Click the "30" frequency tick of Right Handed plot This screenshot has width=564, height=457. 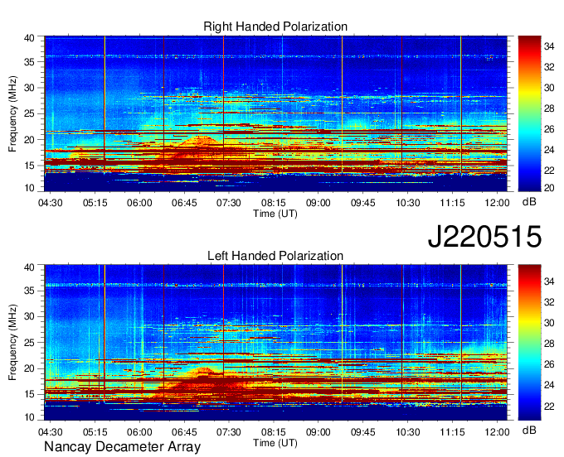point(29,88)
